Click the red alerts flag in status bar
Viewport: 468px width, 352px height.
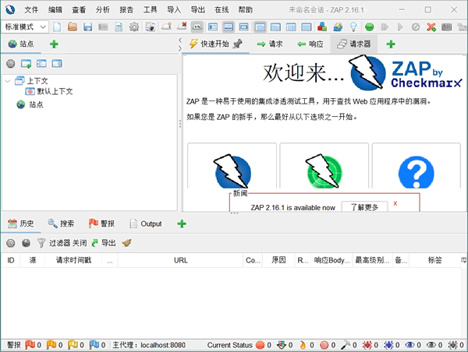30,344
